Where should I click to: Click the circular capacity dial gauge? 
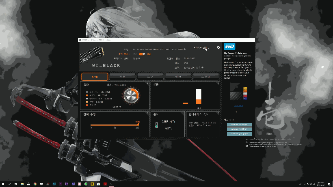click(131, 96)
